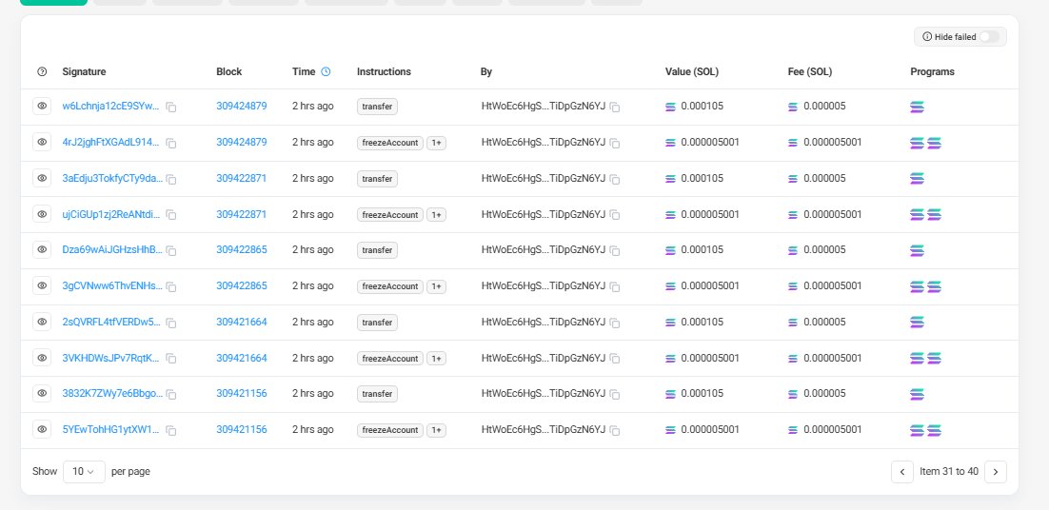The height and width of the screenshot is (510, 1049).
Task: Open details eye icon for 3aEdju3TokfyCTy9da transaction
Action: tap(42, 178)
